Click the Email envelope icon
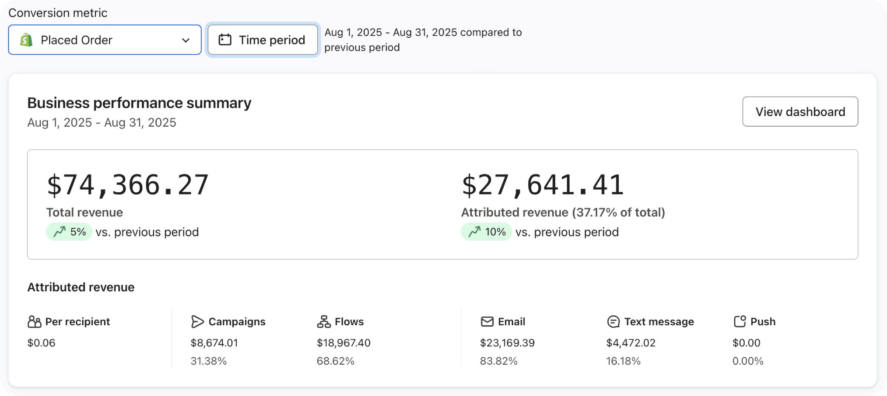Image resolution: width=887 pixels, height=396 pixels. (487, 322)
